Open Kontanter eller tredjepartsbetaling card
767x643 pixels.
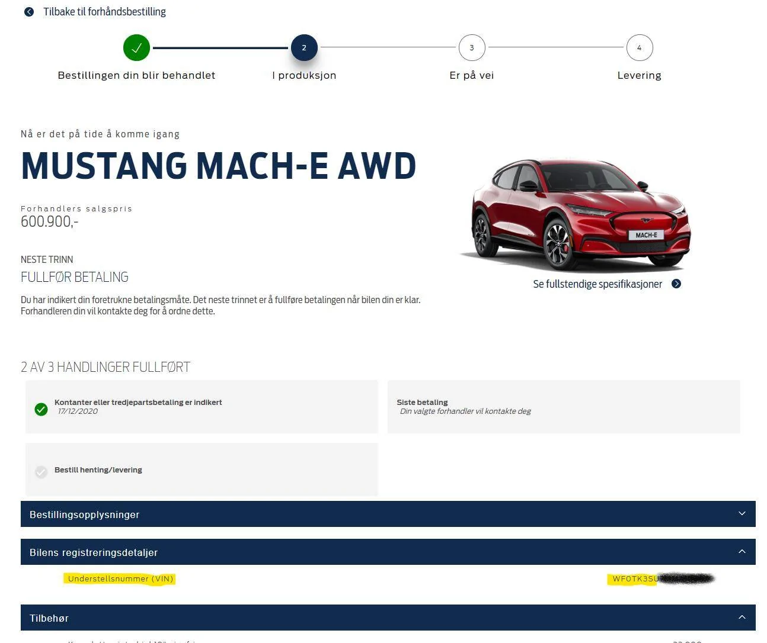pyautogui.click(x=202, y=407)
